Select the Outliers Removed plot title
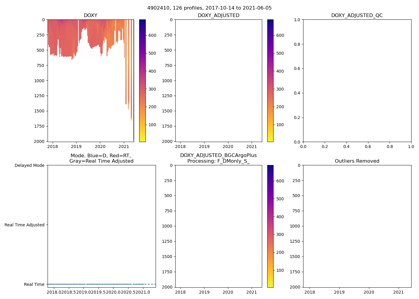The height and width of the screenshot is (299, 419). [357, 161]
